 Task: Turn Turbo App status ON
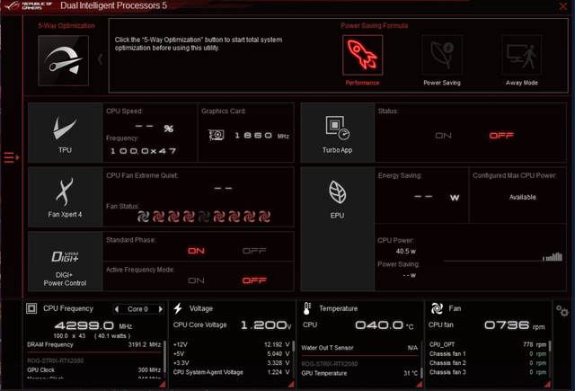443,136
